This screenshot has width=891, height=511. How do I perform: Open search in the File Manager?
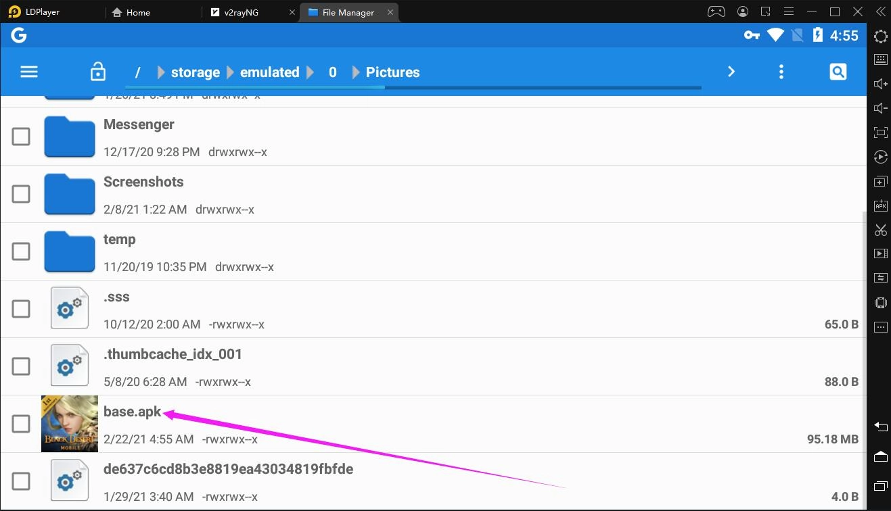(x=838, y=71)
